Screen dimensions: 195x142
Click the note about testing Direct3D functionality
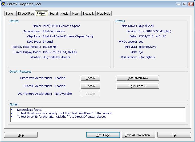click(61, 117)
